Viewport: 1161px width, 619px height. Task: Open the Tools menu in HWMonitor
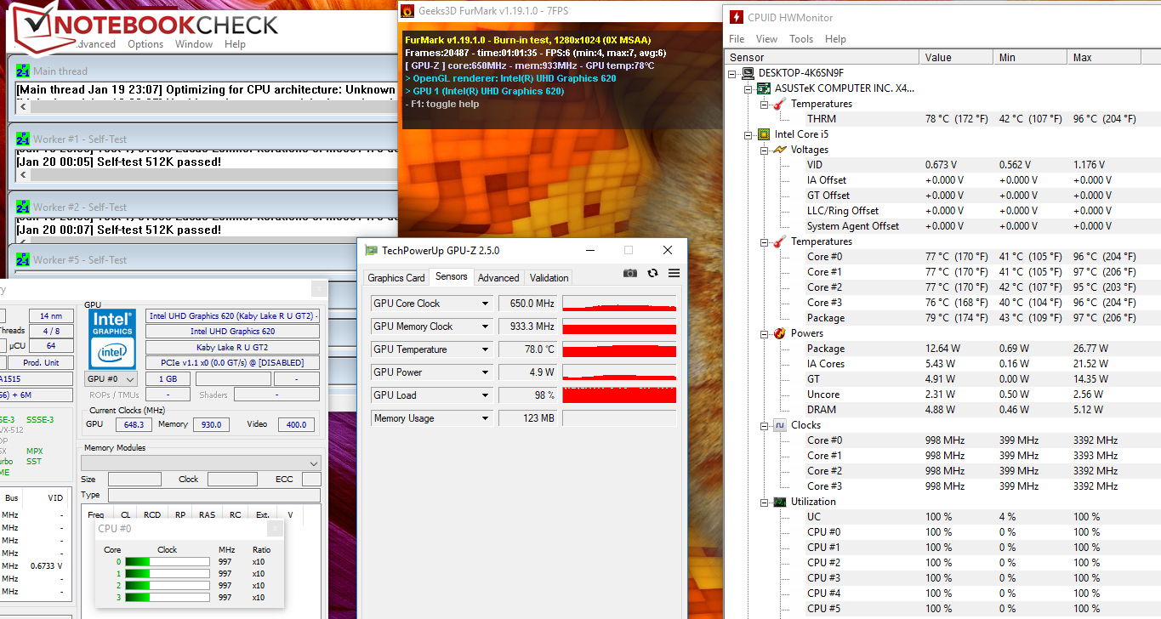tap(801, 39)
